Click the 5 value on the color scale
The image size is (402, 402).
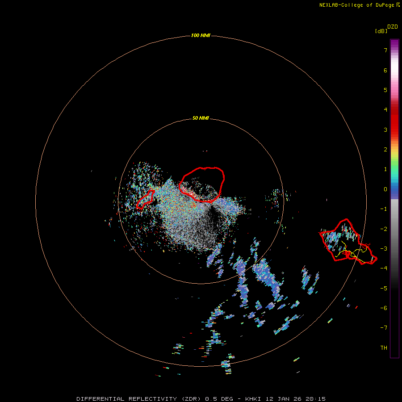385,90
